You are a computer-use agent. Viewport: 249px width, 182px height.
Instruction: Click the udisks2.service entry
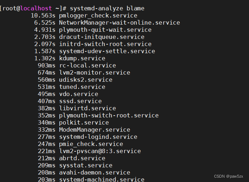coord(85,80)
